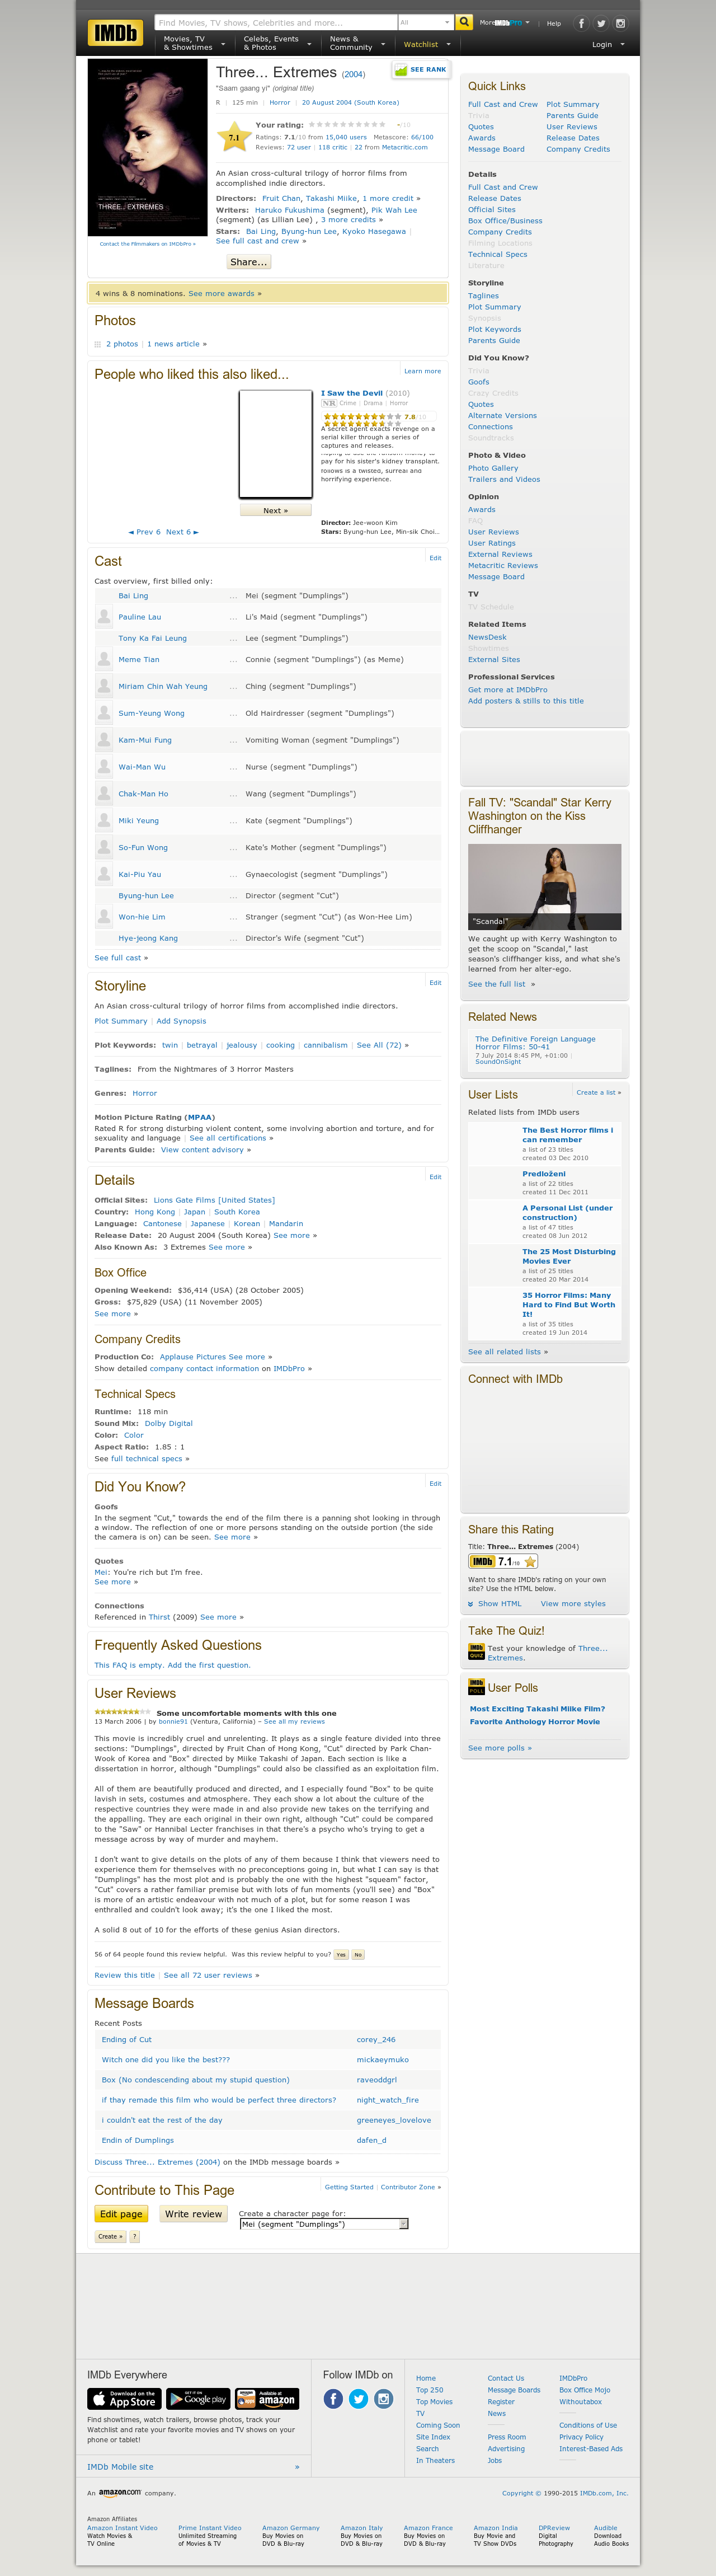716x2576 pixels.
Task: Click the photos grid icon under Photos
Action: [98, 344]
